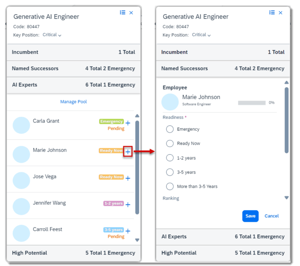Viewport: 300px width, 266px height.
Task: Open the AI Experts section in right card
Action: (223, 236)
